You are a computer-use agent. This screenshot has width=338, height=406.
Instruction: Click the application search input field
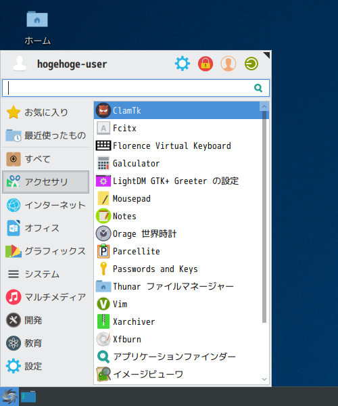click(x=136, y=88)
